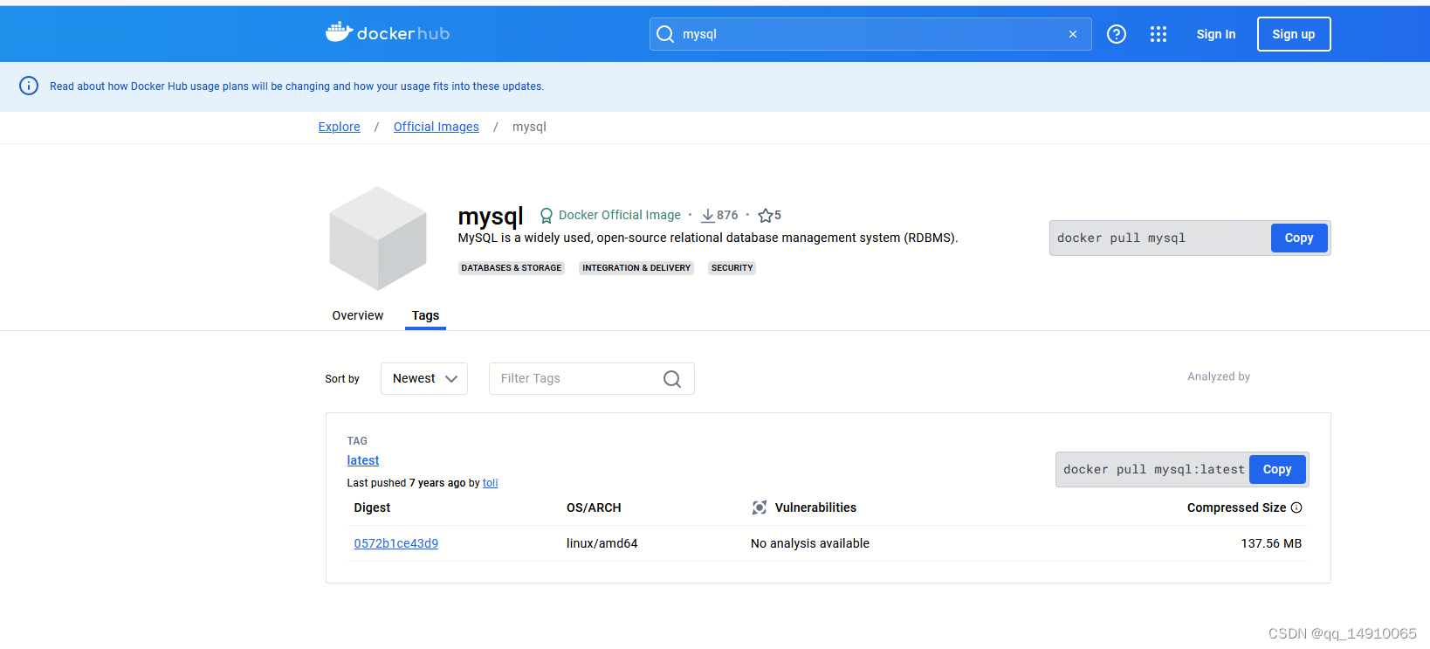Screen dimensions: 1430x649
Task: Click the Docker Official Image badge icon
Action: (x=547, y=216)
